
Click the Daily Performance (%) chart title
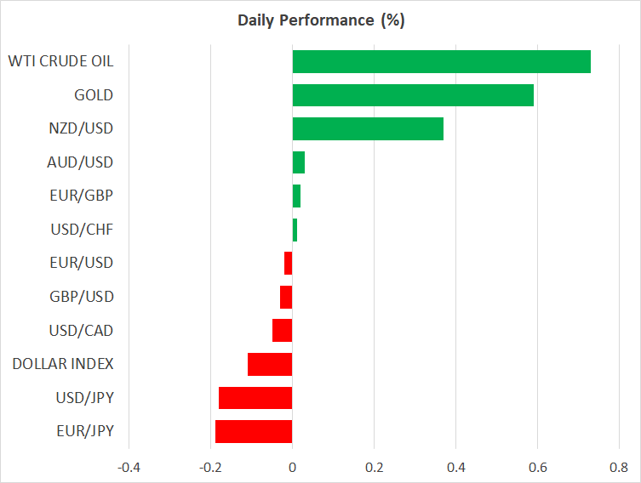coord(321,20)
